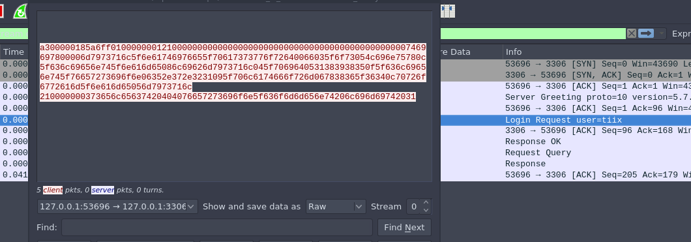
Task: Click the stream line starting 5f636c69656e745f
Action: (233, 67)
